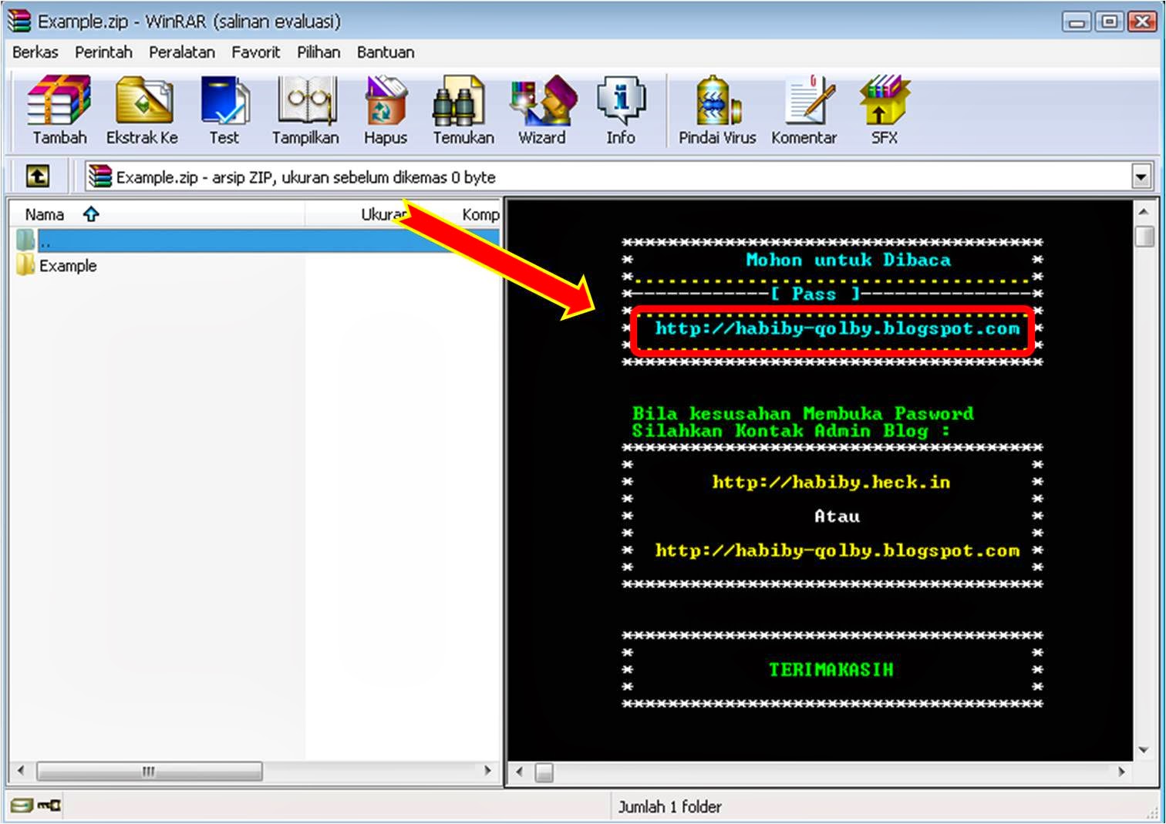Click the 'Jumlah 1 folder' status text
Viewport: 1166px width, 824px height.
pyautogui.click(x=670, y=807)
